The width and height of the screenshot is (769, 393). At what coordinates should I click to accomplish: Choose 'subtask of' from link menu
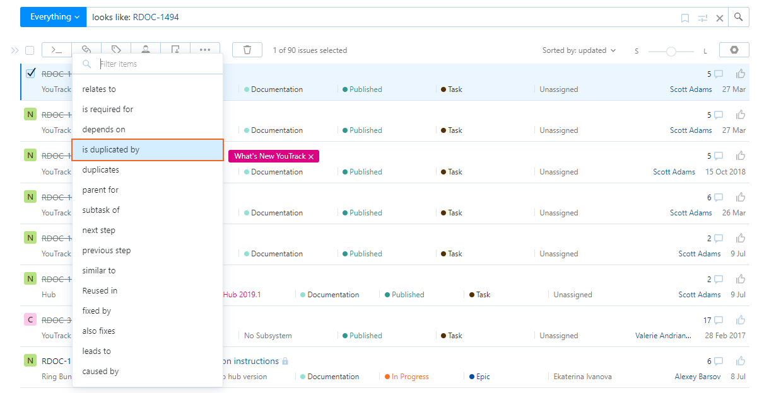101,210
